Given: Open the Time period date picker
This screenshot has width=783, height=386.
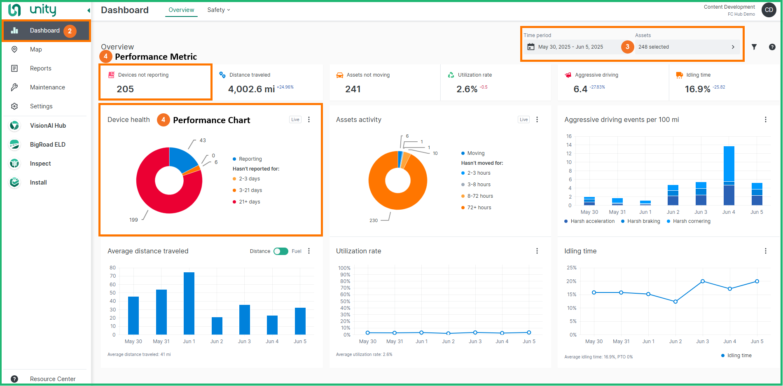Looking at the screenshot, I should click(570, 47).
